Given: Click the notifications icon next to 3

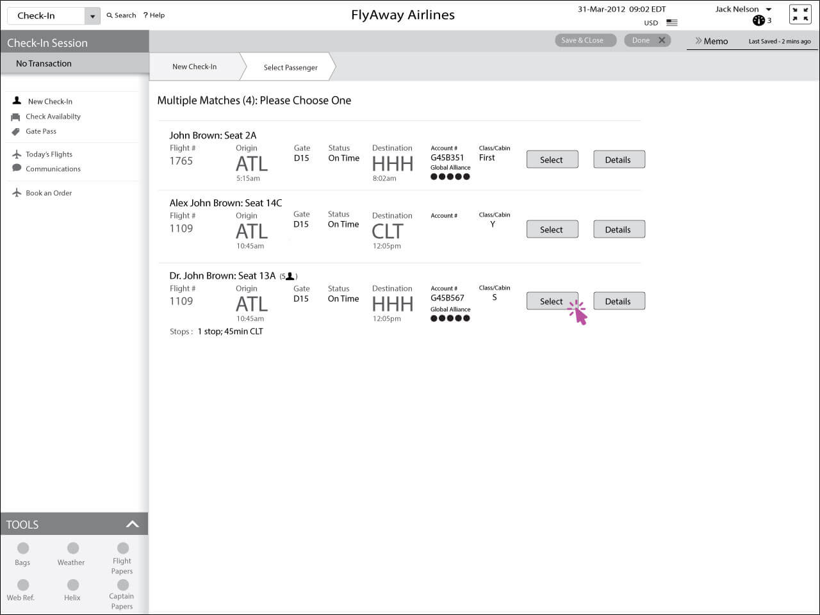Looking at the screenshot, I should pos(758,20).
